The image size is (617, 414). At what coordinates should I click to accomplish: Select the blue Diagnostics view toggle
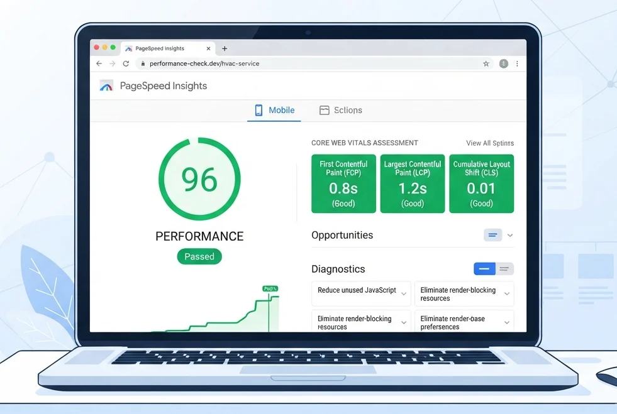tap(484, 269)
